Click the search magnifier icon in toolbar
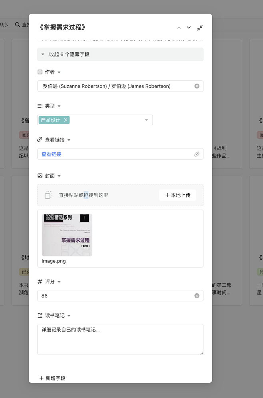The image size is (263, 398). click(18, 25)
